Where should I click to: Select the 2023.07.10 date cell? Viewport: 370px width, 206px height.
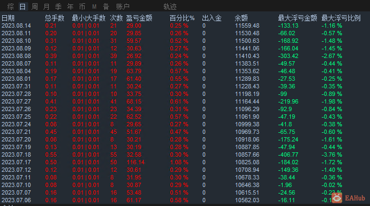[x=16, y=185]
